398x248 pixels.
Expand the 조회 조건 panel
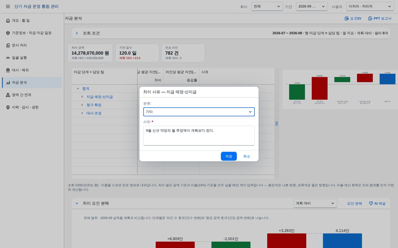tap(77, 33)
